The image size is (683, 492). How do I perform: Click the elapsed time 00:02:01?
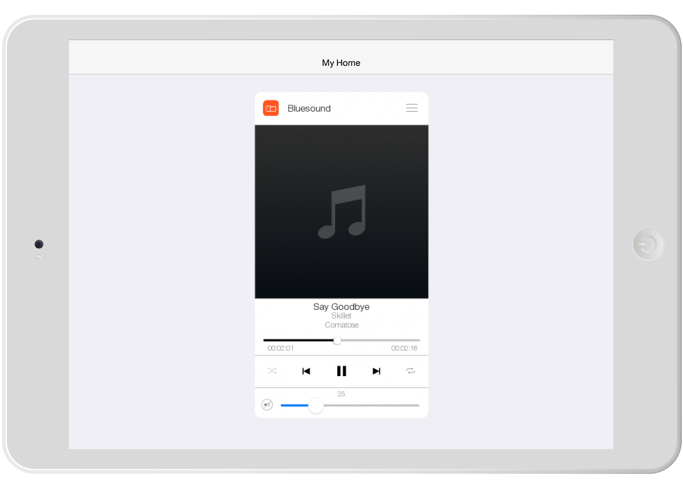coord(280,349)
